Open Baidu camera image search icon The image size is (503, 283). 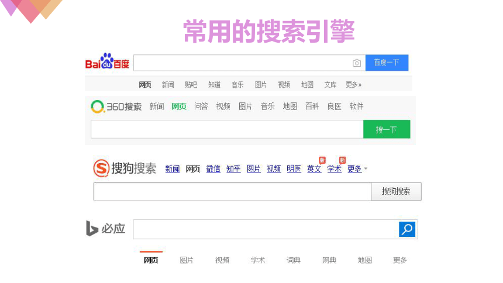[356, 63]
